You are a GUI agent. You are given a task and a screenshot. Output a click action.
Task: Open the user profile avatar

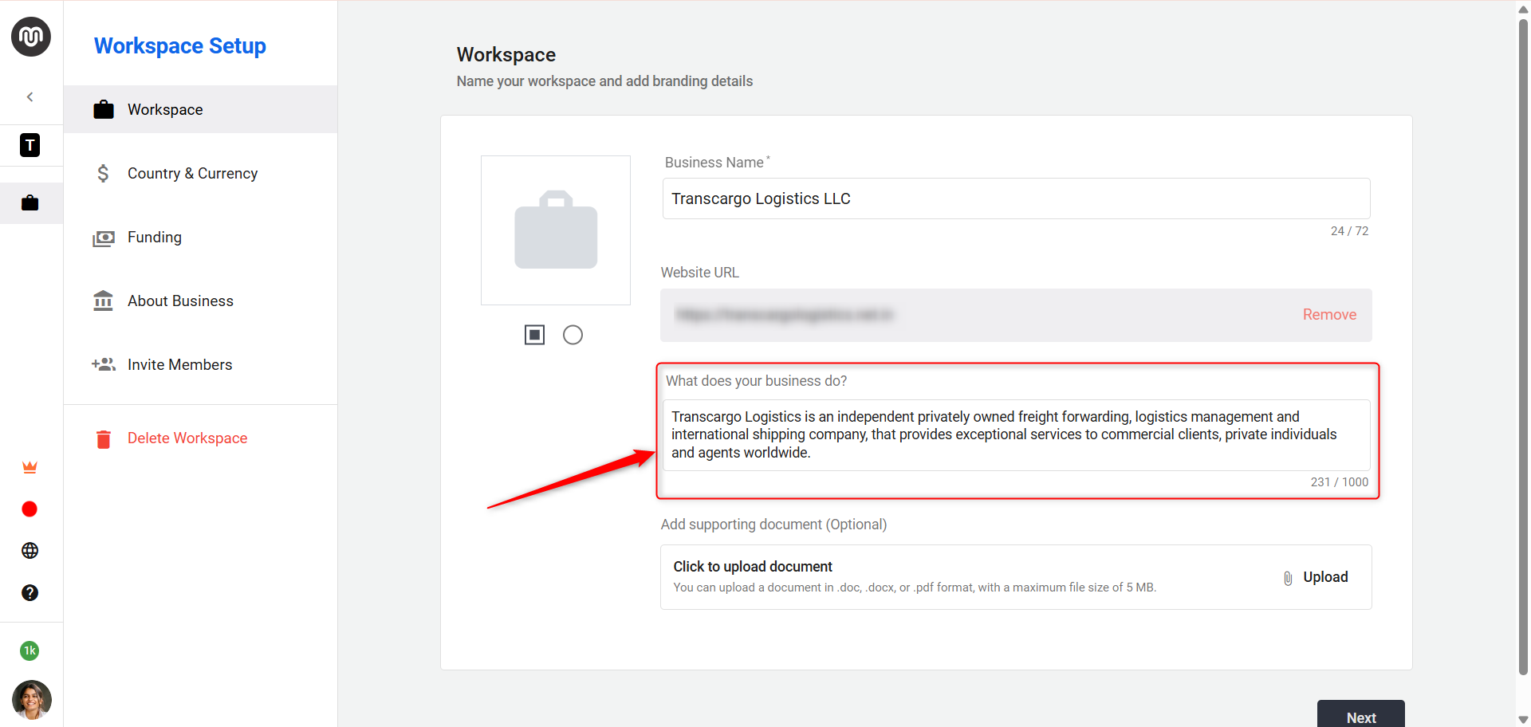[x=32, y=700]
